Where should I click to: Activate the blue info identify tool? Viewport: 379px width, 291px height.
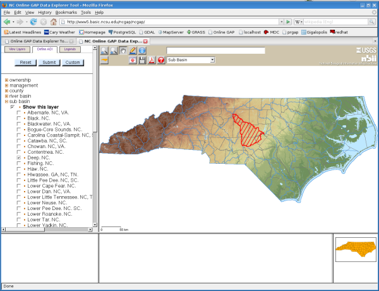tap(142, 51)
